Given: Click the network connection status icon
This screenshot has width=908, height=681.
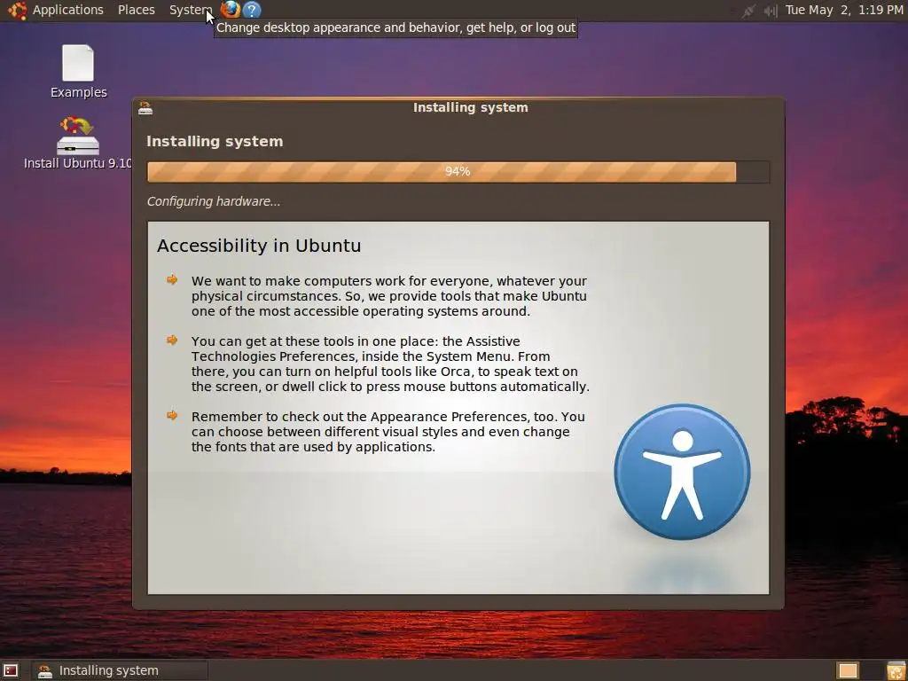Looking at the screenshot, I should [748, 11].
